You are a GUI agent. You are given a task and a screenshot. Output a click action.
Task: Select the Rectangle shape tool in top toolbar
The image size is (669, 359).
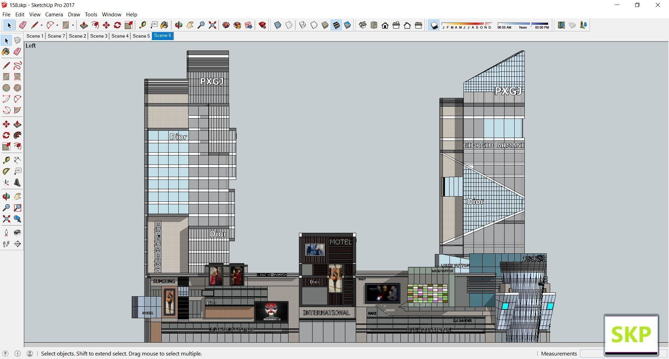click(x=66, y=25)
